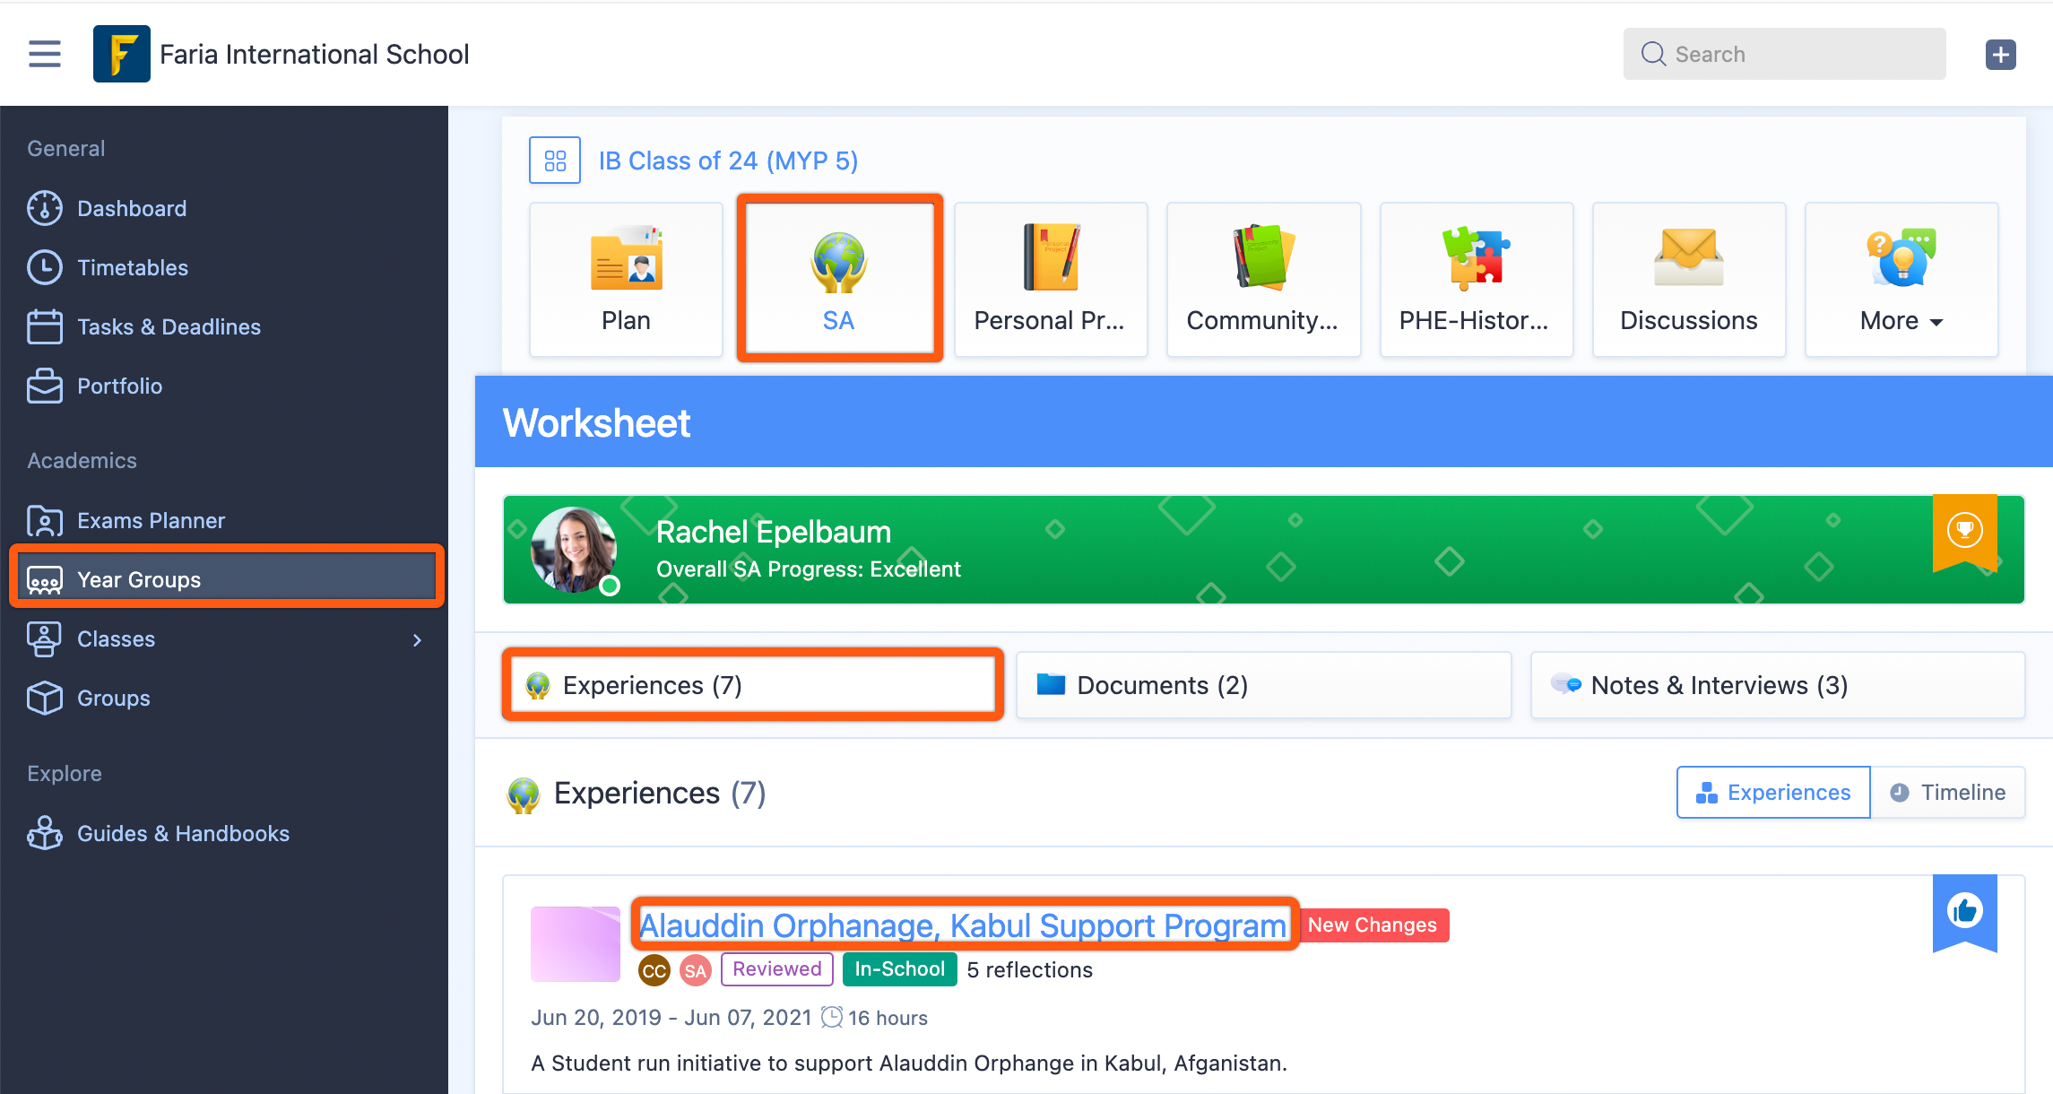Click the 5 reflections text
Viewport: 2053px width, 1094px height.
pos(1029,970)
